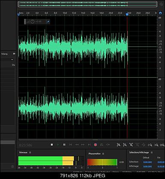Screen dimensions: 165x179
Task: Click the Phasemètre phase meter gradient
Action: (102, 162)
